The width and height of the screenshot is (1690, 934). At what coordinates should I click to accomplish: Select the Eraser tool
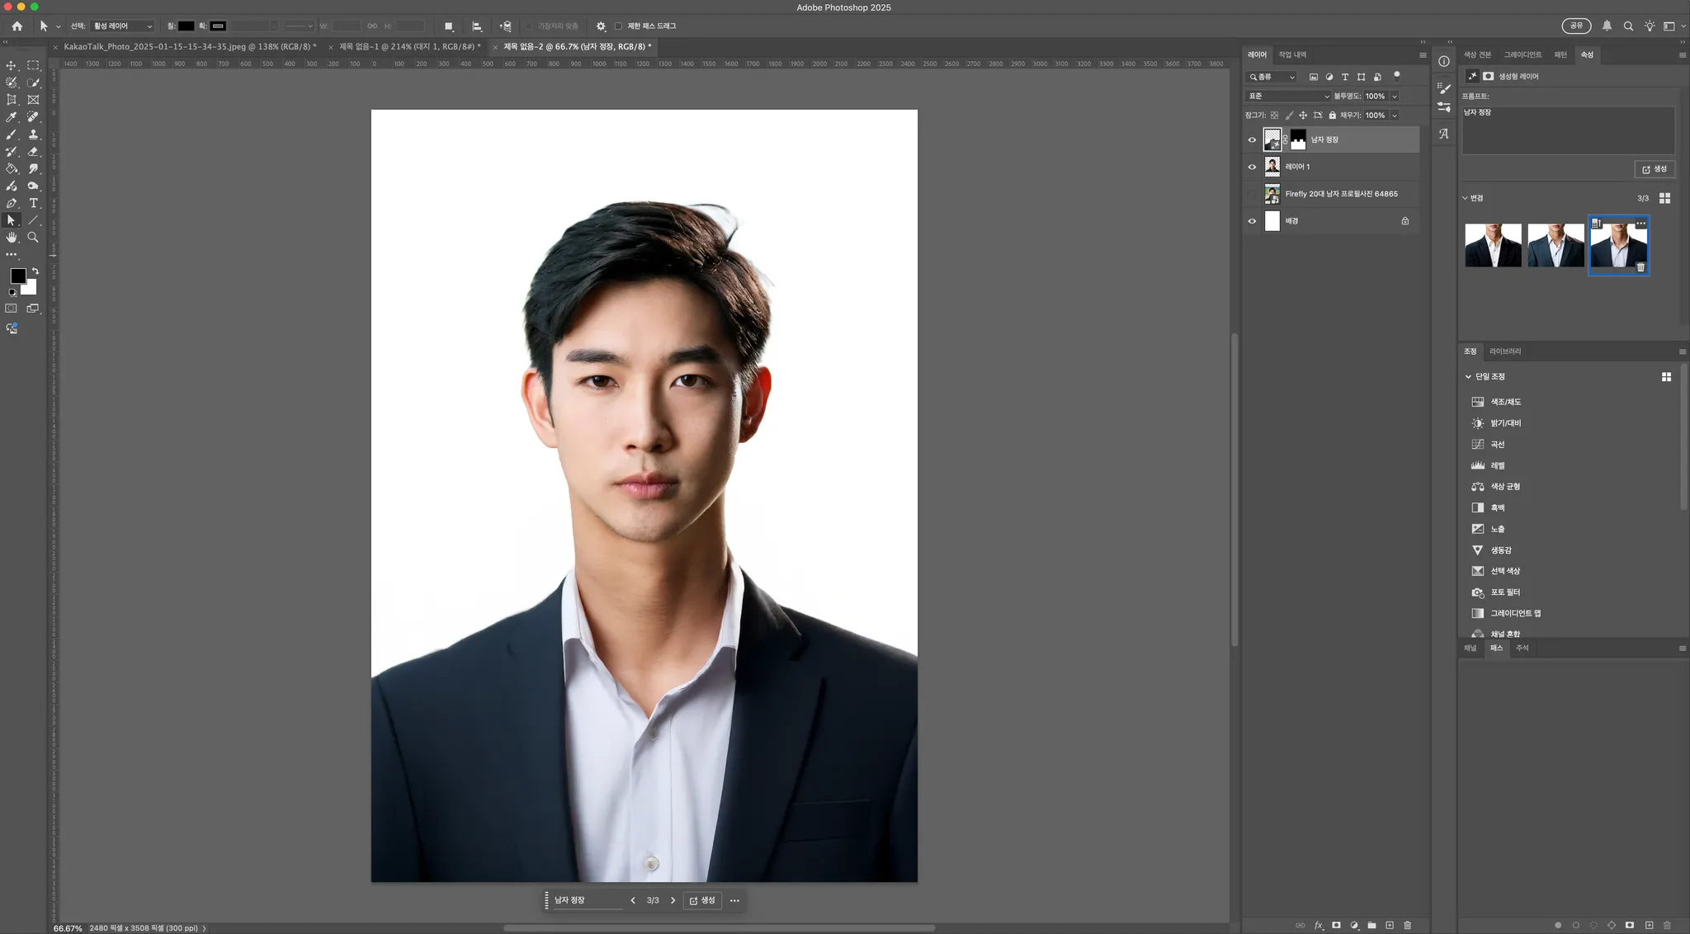point(33,152)
